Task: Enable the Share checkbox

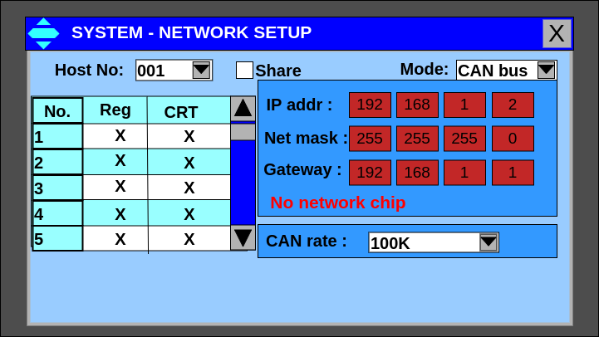Action: [x=244, y=71]
